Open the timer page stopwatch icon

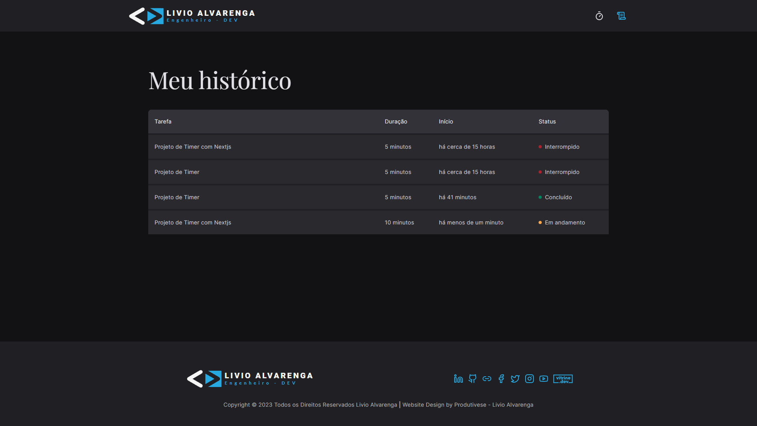tap(599, 16)
